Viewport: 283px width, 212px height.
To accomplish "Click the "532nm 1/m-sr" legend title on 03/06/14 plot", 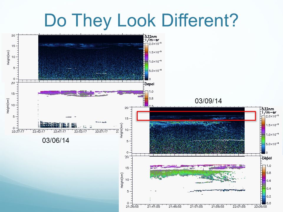I will coord(152,38).
